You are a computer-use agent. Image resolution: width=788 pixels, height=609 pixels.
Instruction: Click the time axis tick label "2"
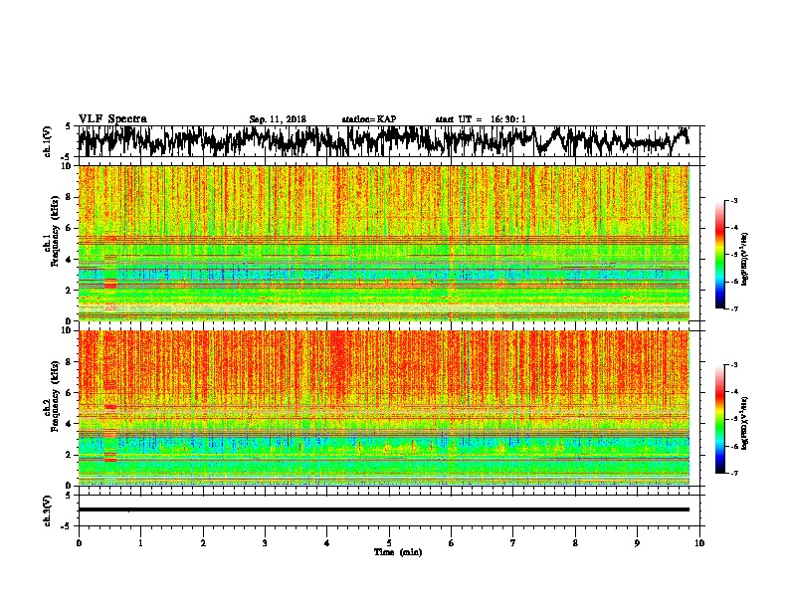tap(203, 543)
